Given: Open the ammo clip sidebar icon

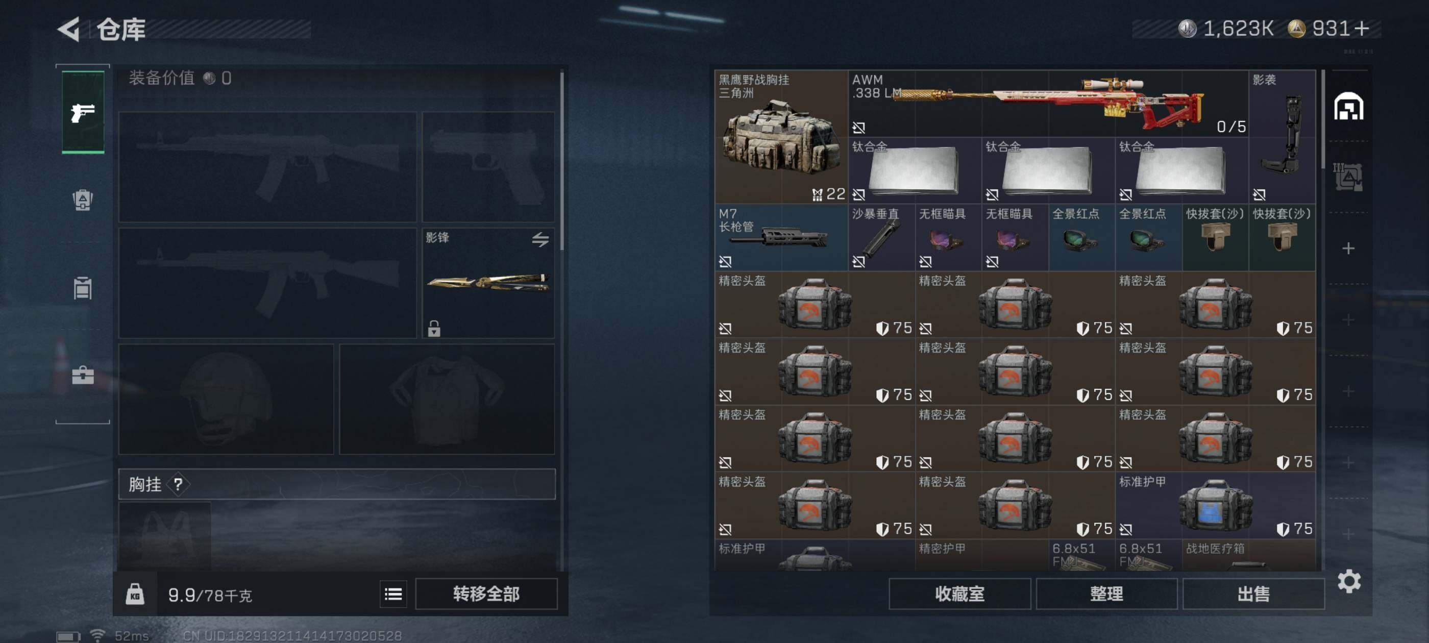Looking at the screenshot, I should (x=83, y=287).
